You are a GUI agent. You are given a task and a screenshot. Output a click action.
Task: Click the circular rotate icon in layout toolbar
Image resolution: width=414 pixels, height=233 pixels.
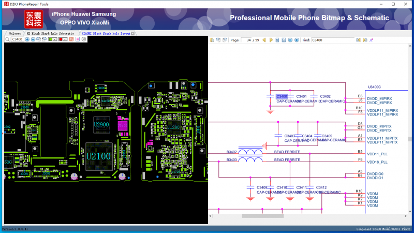(84, 39)
